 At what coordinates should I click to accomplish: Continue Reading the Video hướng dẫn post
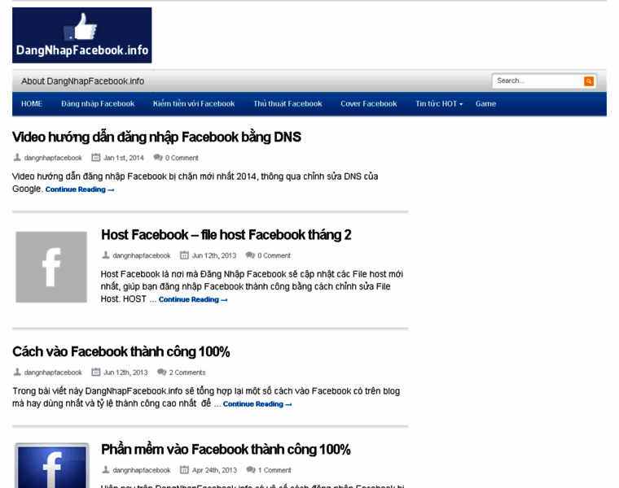[80, 190]
